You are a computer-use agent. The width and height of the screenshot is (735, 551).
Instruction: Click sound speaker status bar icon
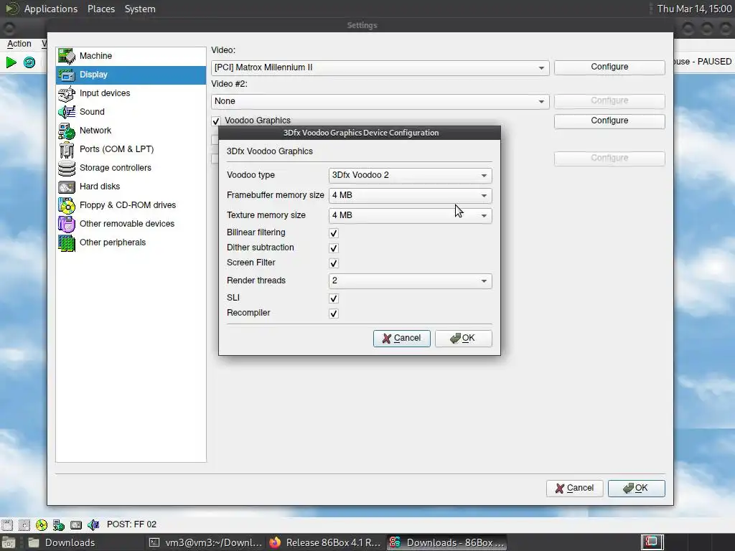pyautogui.click(x=93, y=524)
